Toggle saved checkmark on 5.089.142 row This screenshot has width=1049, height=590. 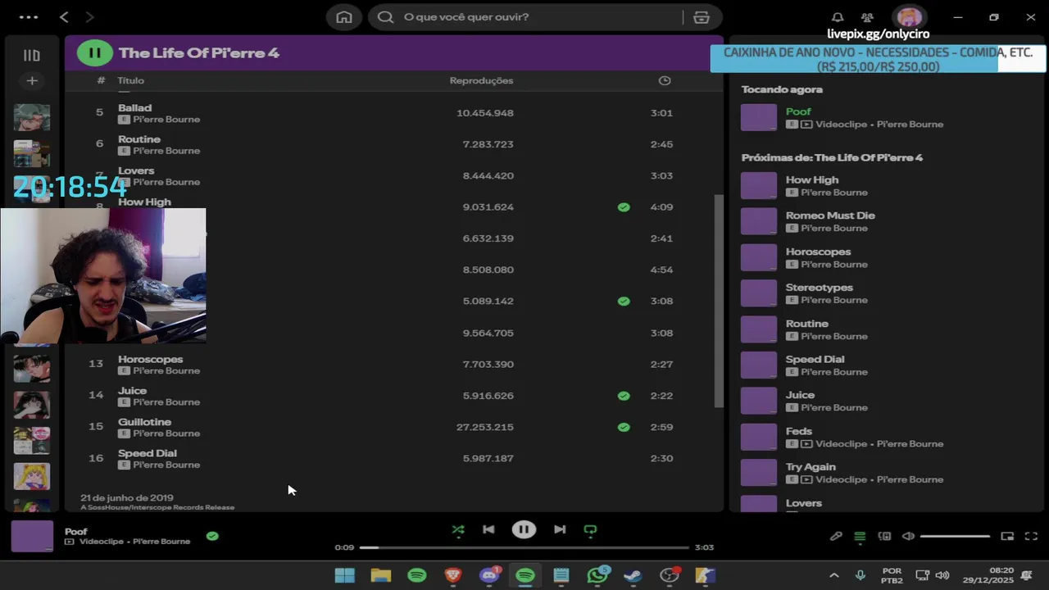(624, 302)
